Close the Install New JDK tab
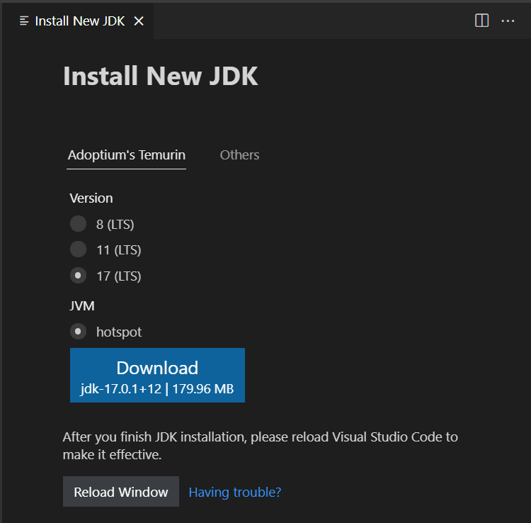This screenshot has height=523, width=531. pos(139,21)
